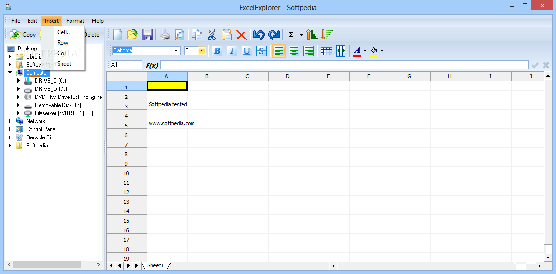The height and width of the screenshot is (274, 556).
Task: Open the Format menu
Action: coord(75,21)
